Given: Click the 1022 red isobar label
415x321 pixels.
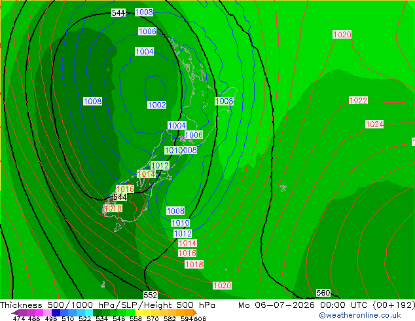Looking at the screenshot, I should 358,101.
